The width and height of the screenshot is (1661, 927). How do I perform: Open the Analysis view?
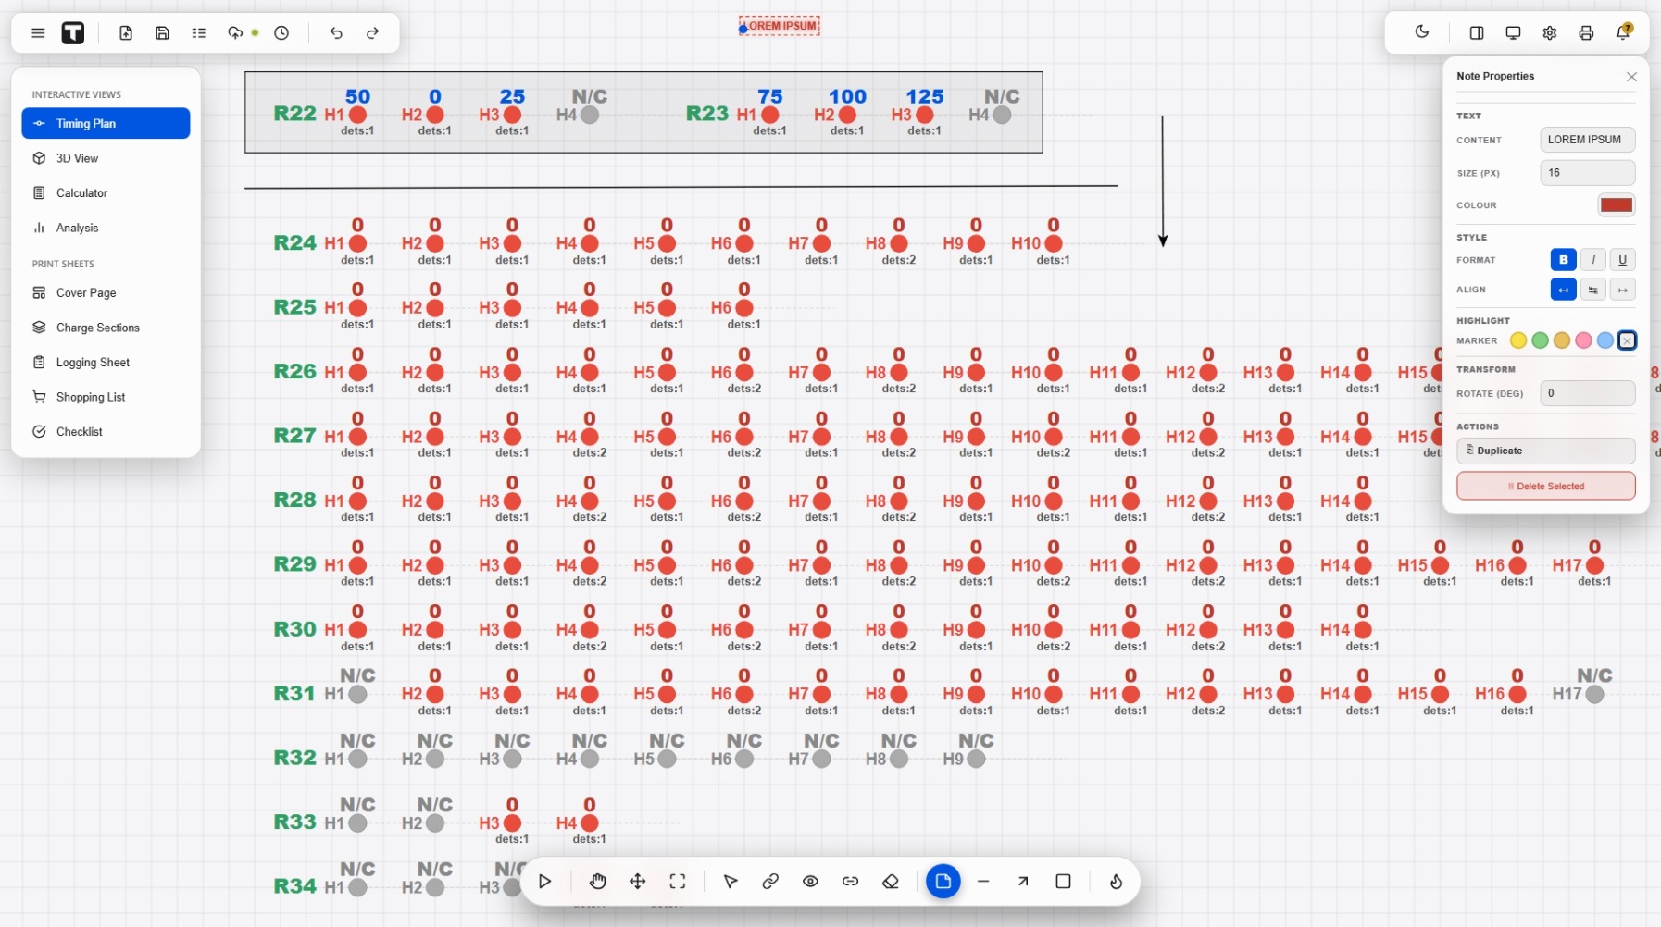coord(106,228)
